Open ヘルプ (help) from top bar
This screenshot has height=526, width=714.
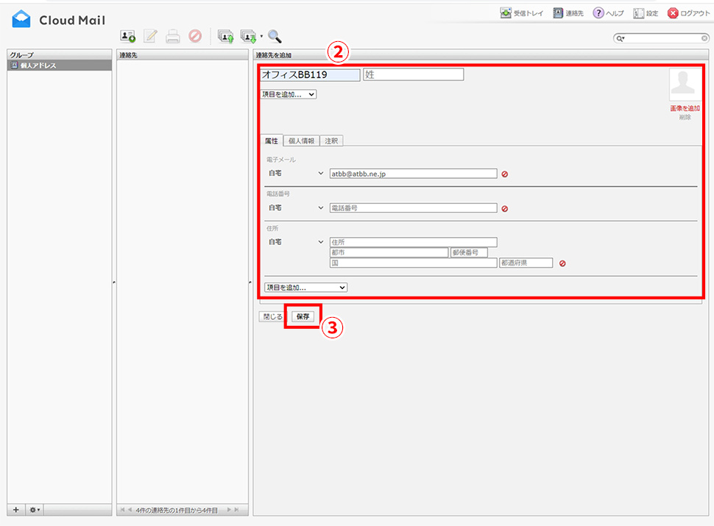pos(609,13)
